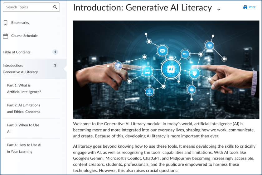The height and width of the screenshot is (175, 262).
Task: Navigate to Part 4: How to Use AI
Action: coord(24,148)
